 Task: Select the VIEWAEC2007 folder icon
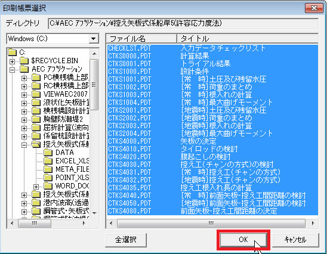[x=36, y=94]
